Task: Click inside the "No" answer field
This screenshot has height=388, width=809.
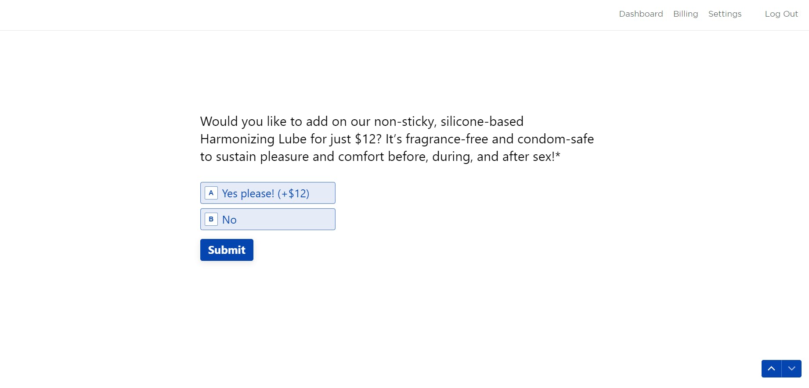Action: pyautogui.click(x=268, y=219)
